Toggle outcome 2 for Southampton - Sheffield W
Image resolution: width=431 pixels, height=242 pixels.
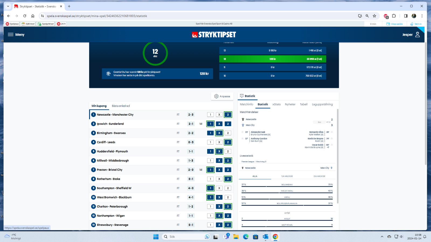tap(228, 188)
